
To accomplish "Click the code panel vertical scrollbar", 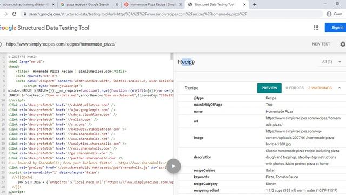I will (x=172, y=56).
